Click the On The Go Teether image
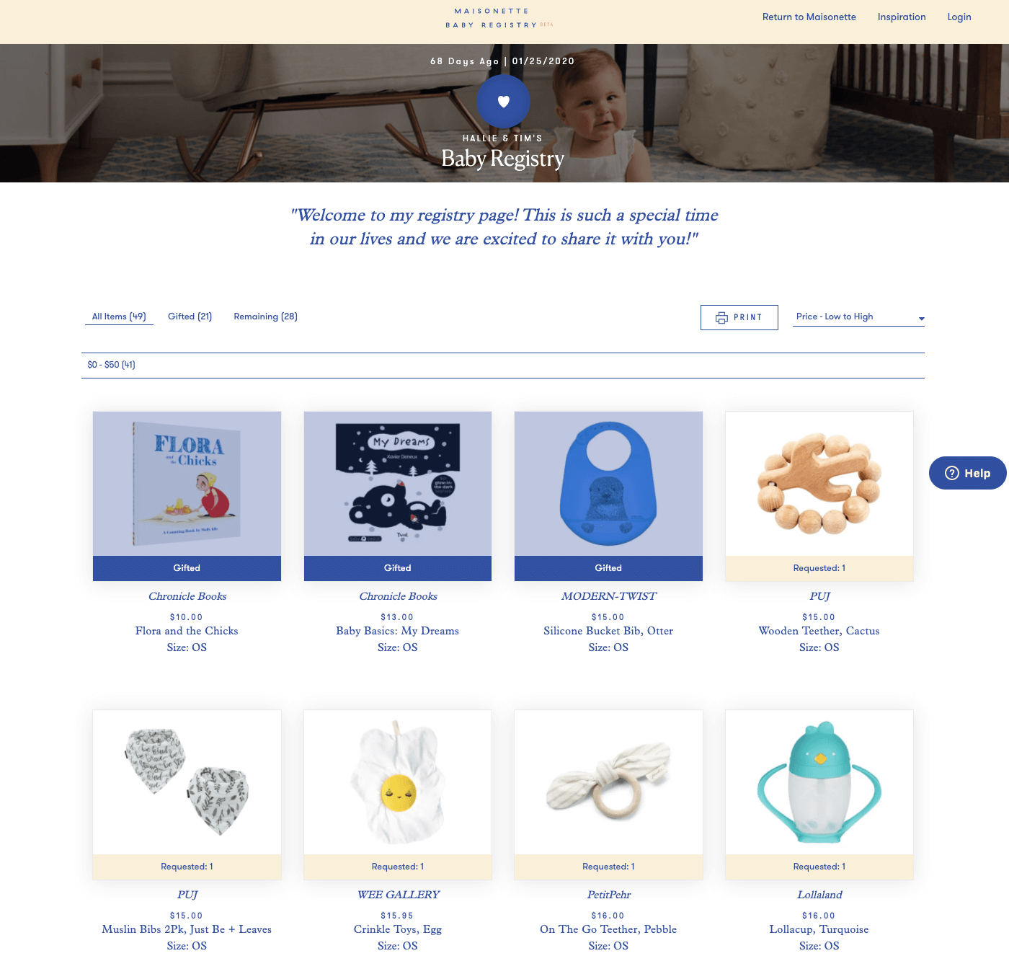The width and height of the screenshot is (1009, 974). coord(608,782)
